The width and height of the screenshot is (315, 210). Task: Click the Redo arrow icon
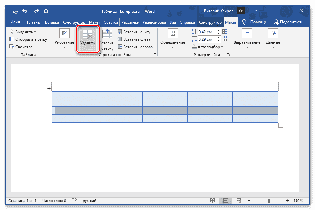click(x=36, y=11)
